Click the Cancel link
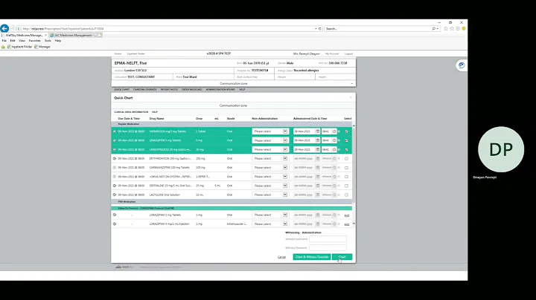536x300 pixels. coord(281,257)
